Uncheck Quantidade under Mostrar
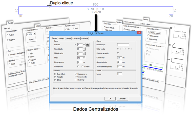The height and width of the screenshot is (116, 192). tap(55, 74)
